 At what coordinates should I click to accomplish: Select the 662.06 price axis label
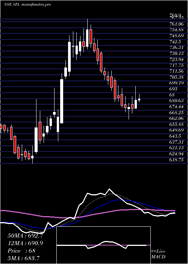pyautogui.click(x=176, y=118)
